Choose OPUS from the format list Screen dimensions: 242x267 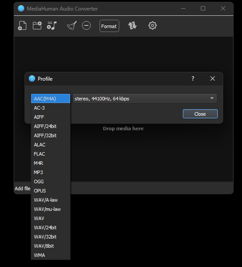pos(50,191)
